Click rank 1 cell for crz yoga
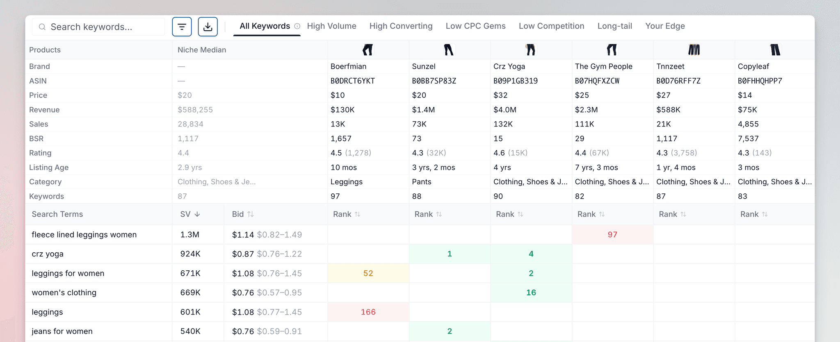This screenshot has height=342, width=840. click(x=450, y=254)
